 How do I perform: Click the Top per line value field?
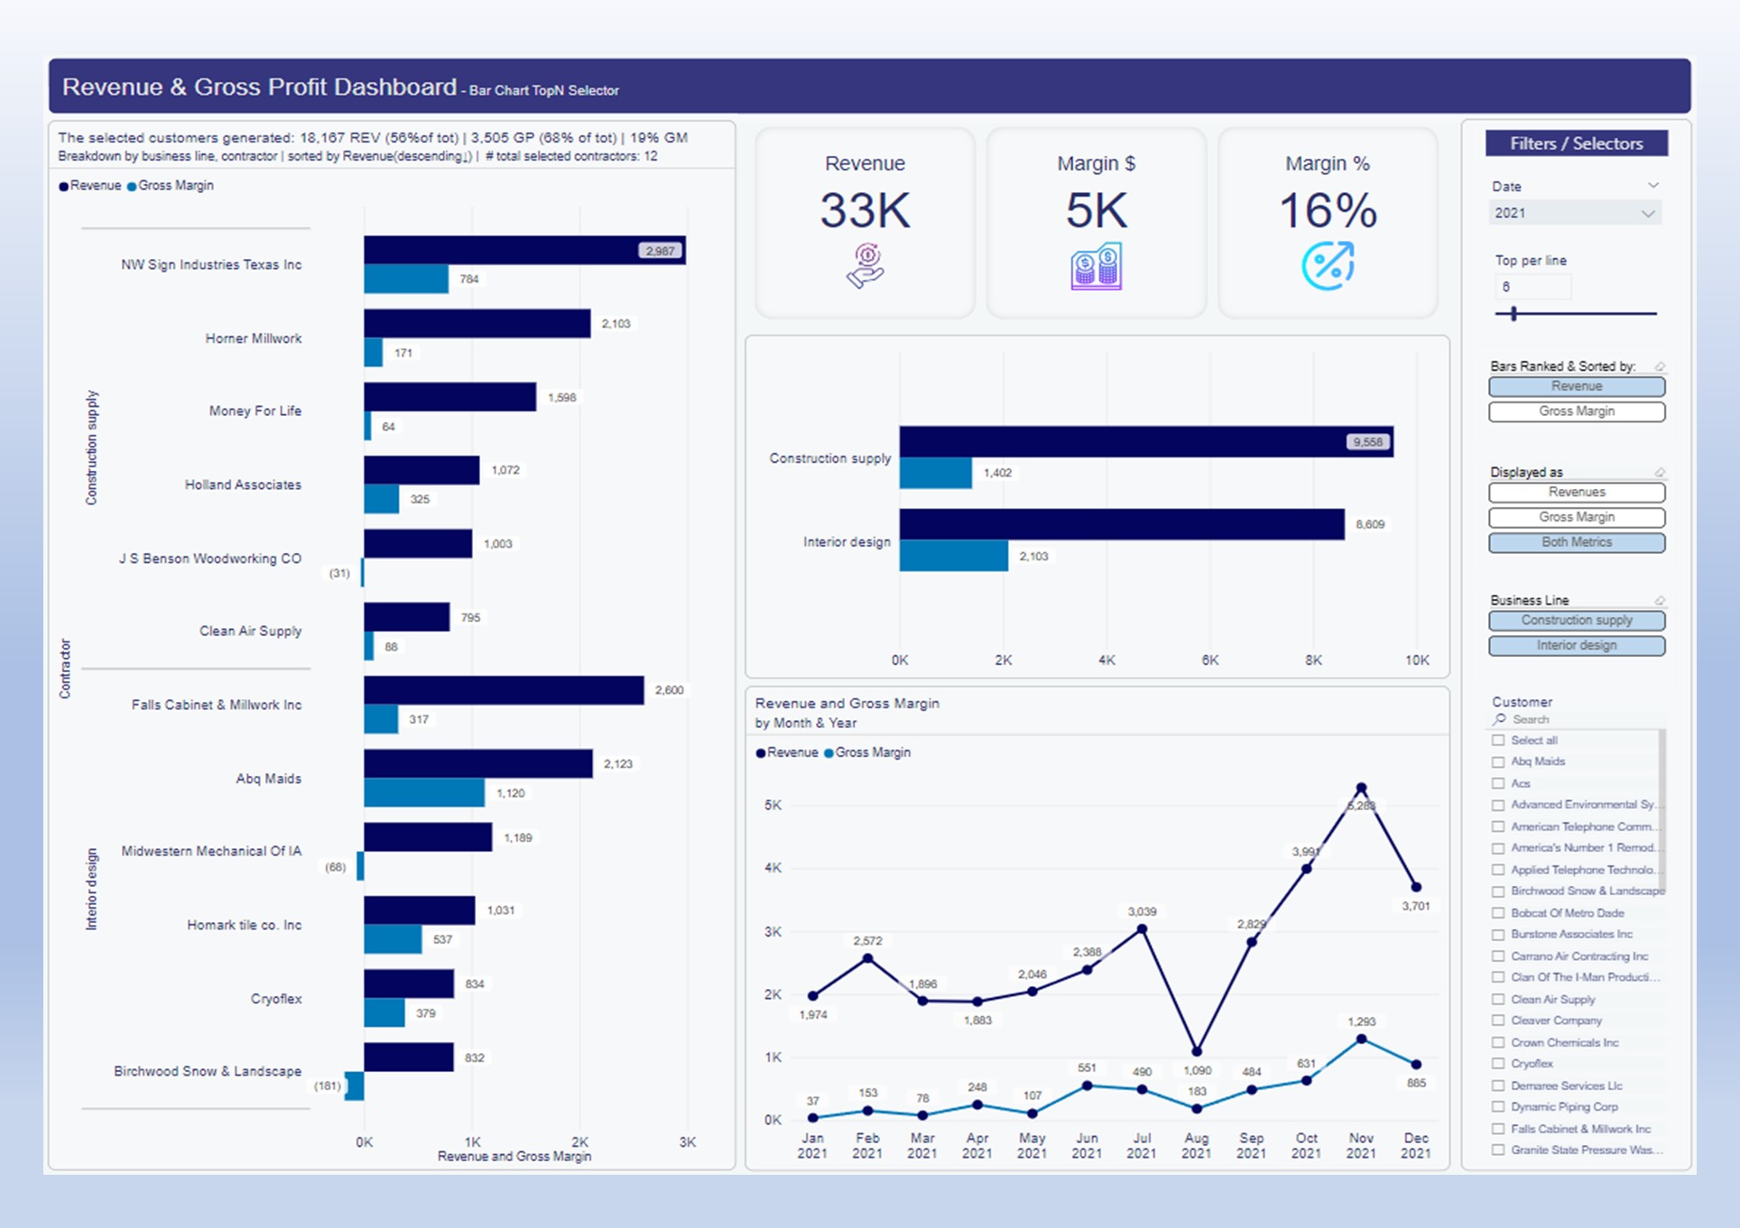point(1532,288)
